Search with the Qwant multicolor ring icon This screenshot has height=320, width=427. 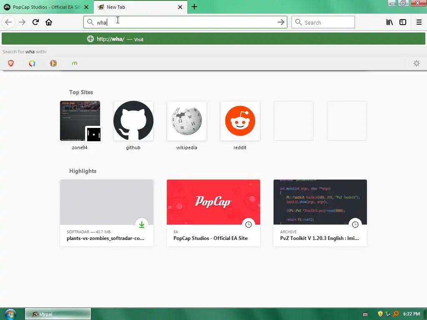[32, 63]
